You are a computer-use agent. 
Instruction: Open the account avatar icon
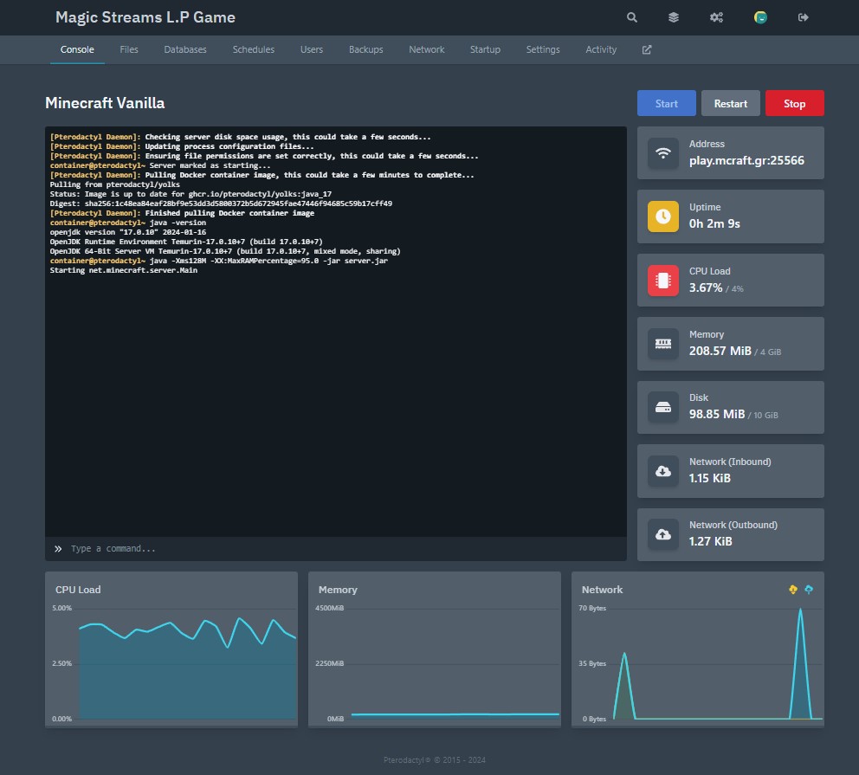[760, 17]
